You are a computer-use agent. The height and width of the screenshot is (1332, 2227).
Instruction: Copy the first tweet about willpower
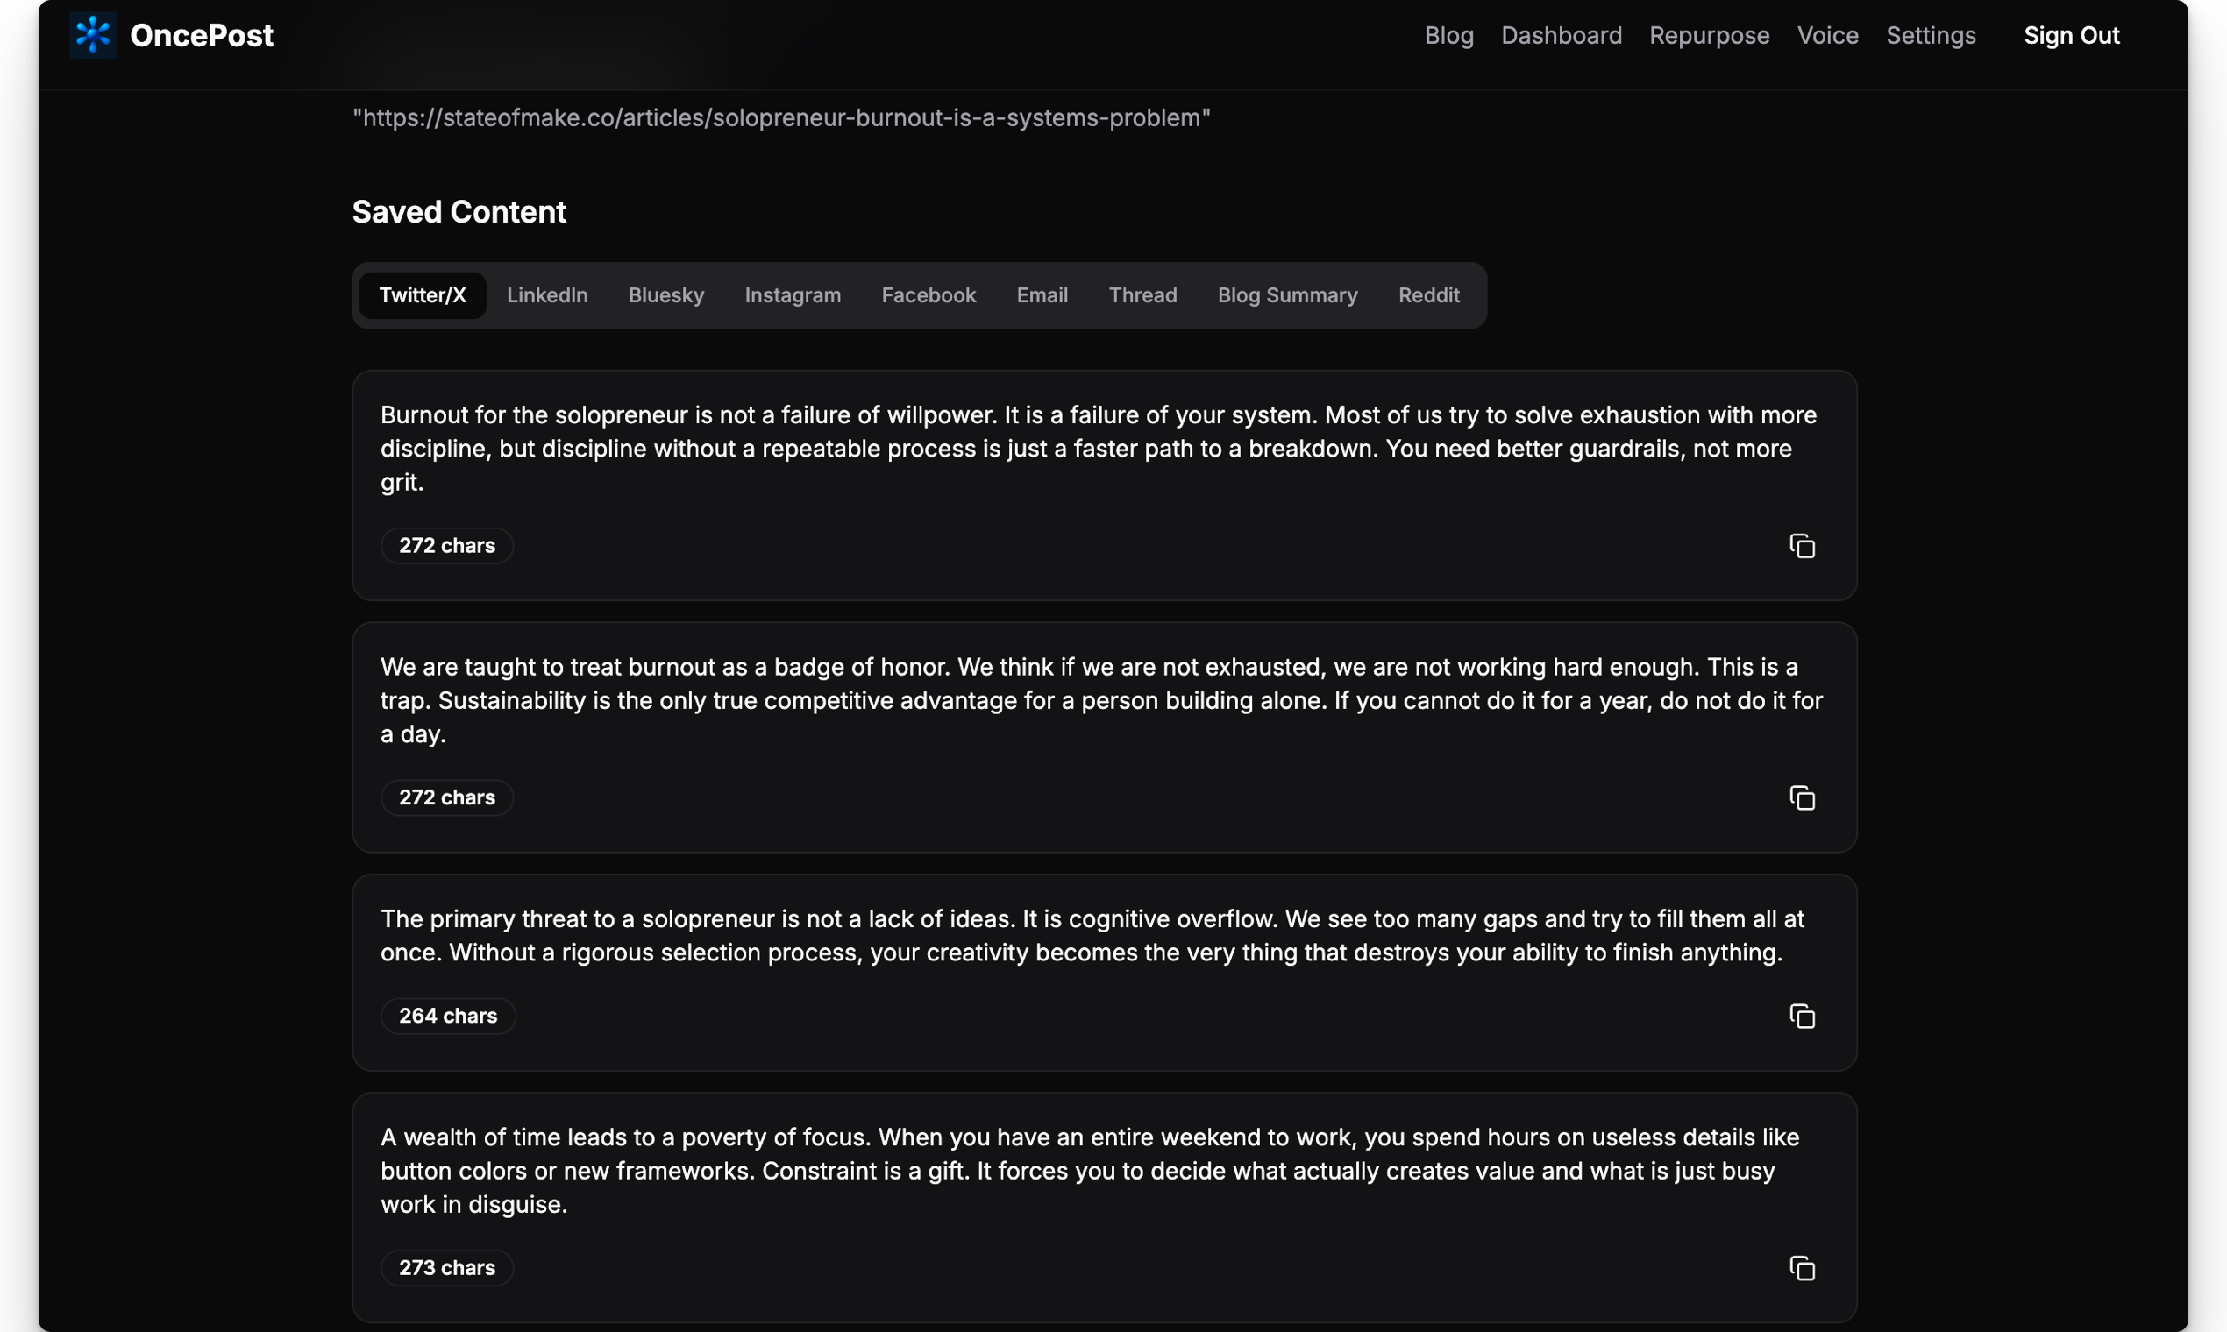(x=1802, y=546)
